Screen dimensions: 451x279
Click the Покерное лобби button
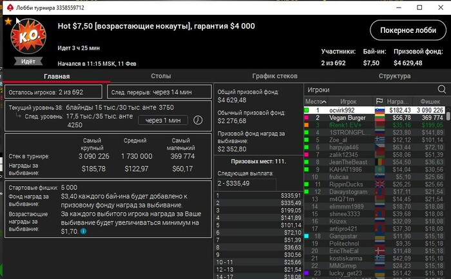pyautogui.click(x=408, y=30)
